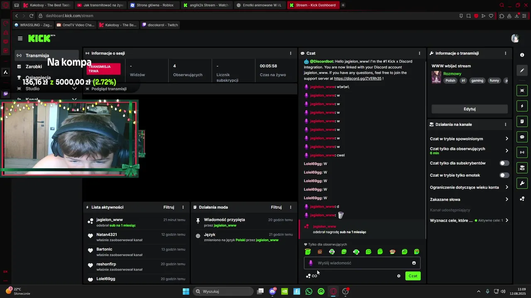Filter the Lista aktywności panel
The image size is (531, 298).
[168, 207]
